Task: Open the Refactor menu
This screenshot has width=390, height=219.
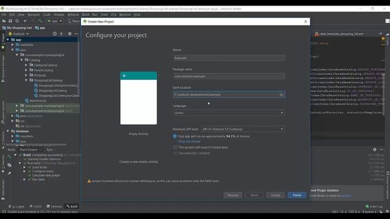Action: coord(73,15)
